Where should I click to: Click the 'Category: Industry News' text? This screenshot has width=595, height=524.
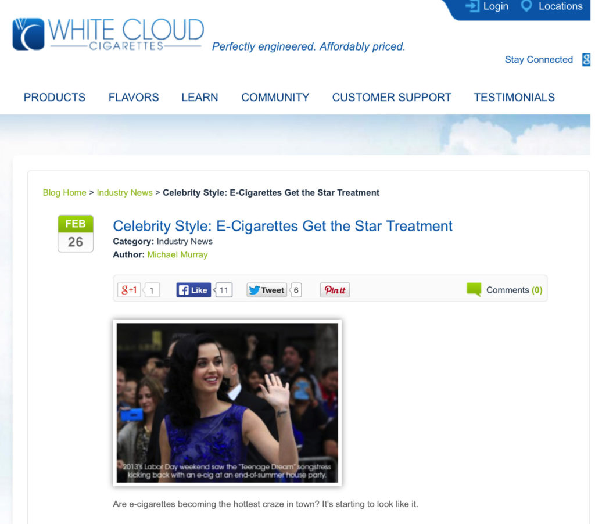click(163, 241)
